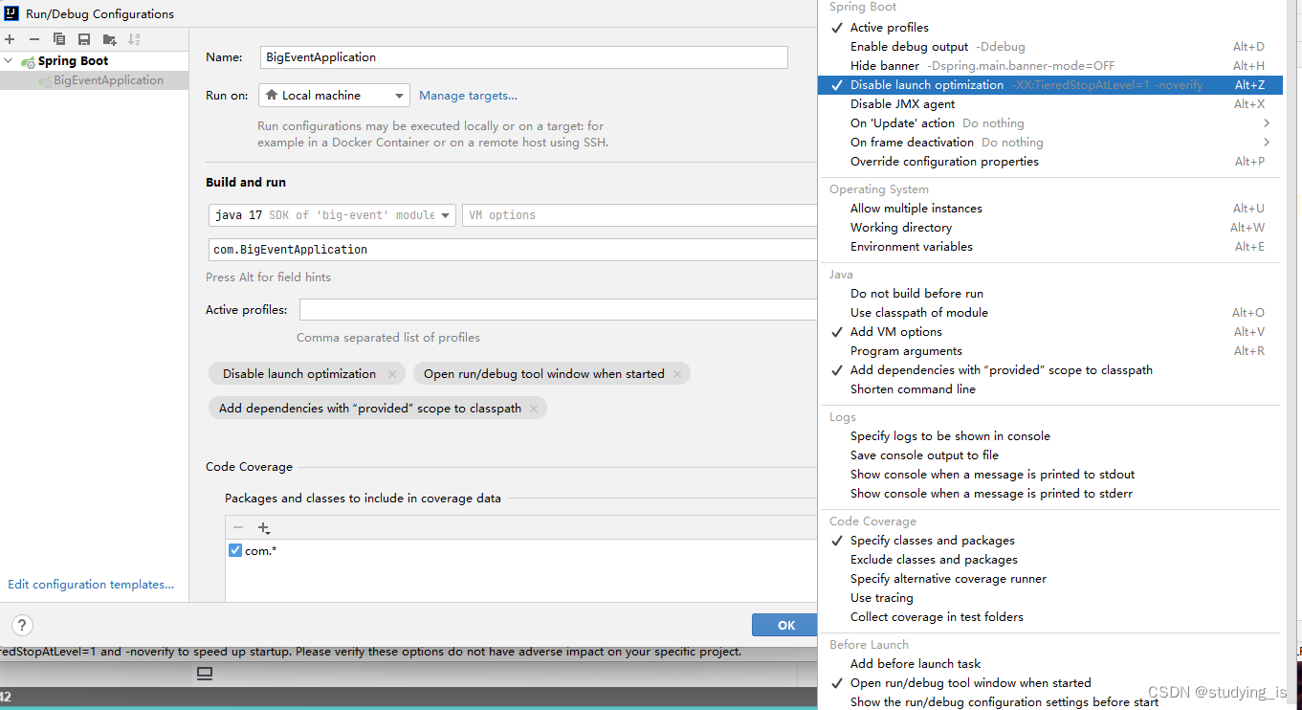The image size is (1302, 710).
Task: Open "Edit configuration templates..."
Action: click(91, 584)
